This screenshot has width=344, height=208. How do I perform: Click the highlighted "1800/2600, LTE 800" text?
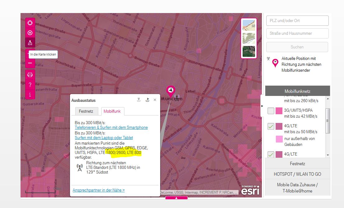pos(123,153)
